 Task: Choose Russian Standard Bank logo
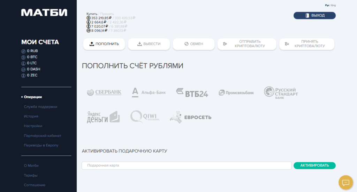[281, 93]
